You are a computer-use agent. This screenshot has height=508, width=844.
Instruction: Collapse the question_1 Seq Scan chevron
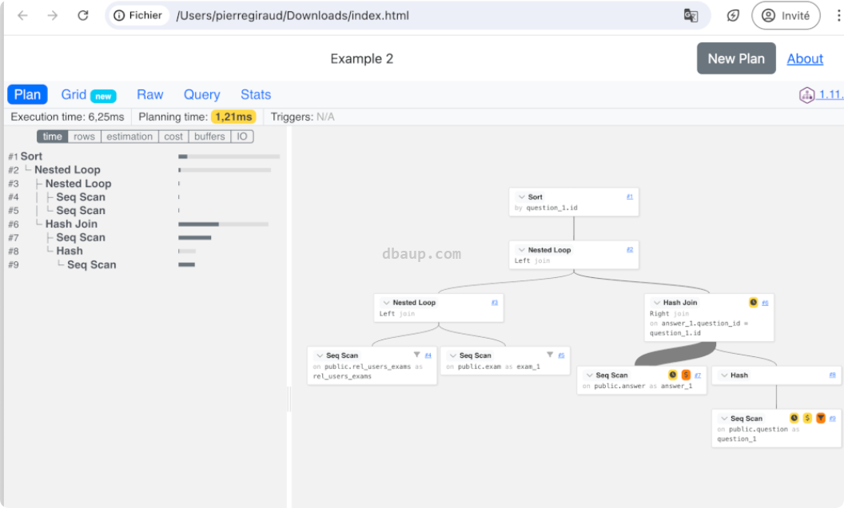click(724, 418)
